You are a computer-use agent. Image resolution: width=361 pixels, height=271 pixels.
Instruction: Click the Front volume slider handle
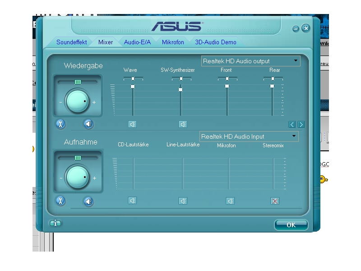coord(227,86)
